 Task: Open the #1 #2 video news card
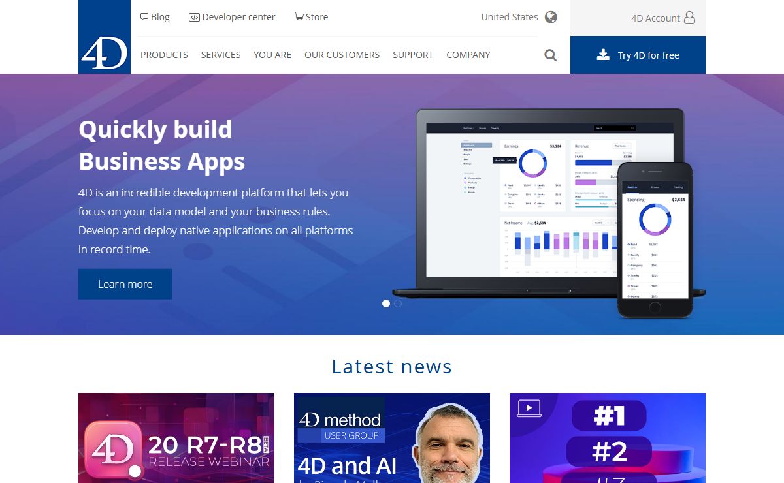(608, 438)
